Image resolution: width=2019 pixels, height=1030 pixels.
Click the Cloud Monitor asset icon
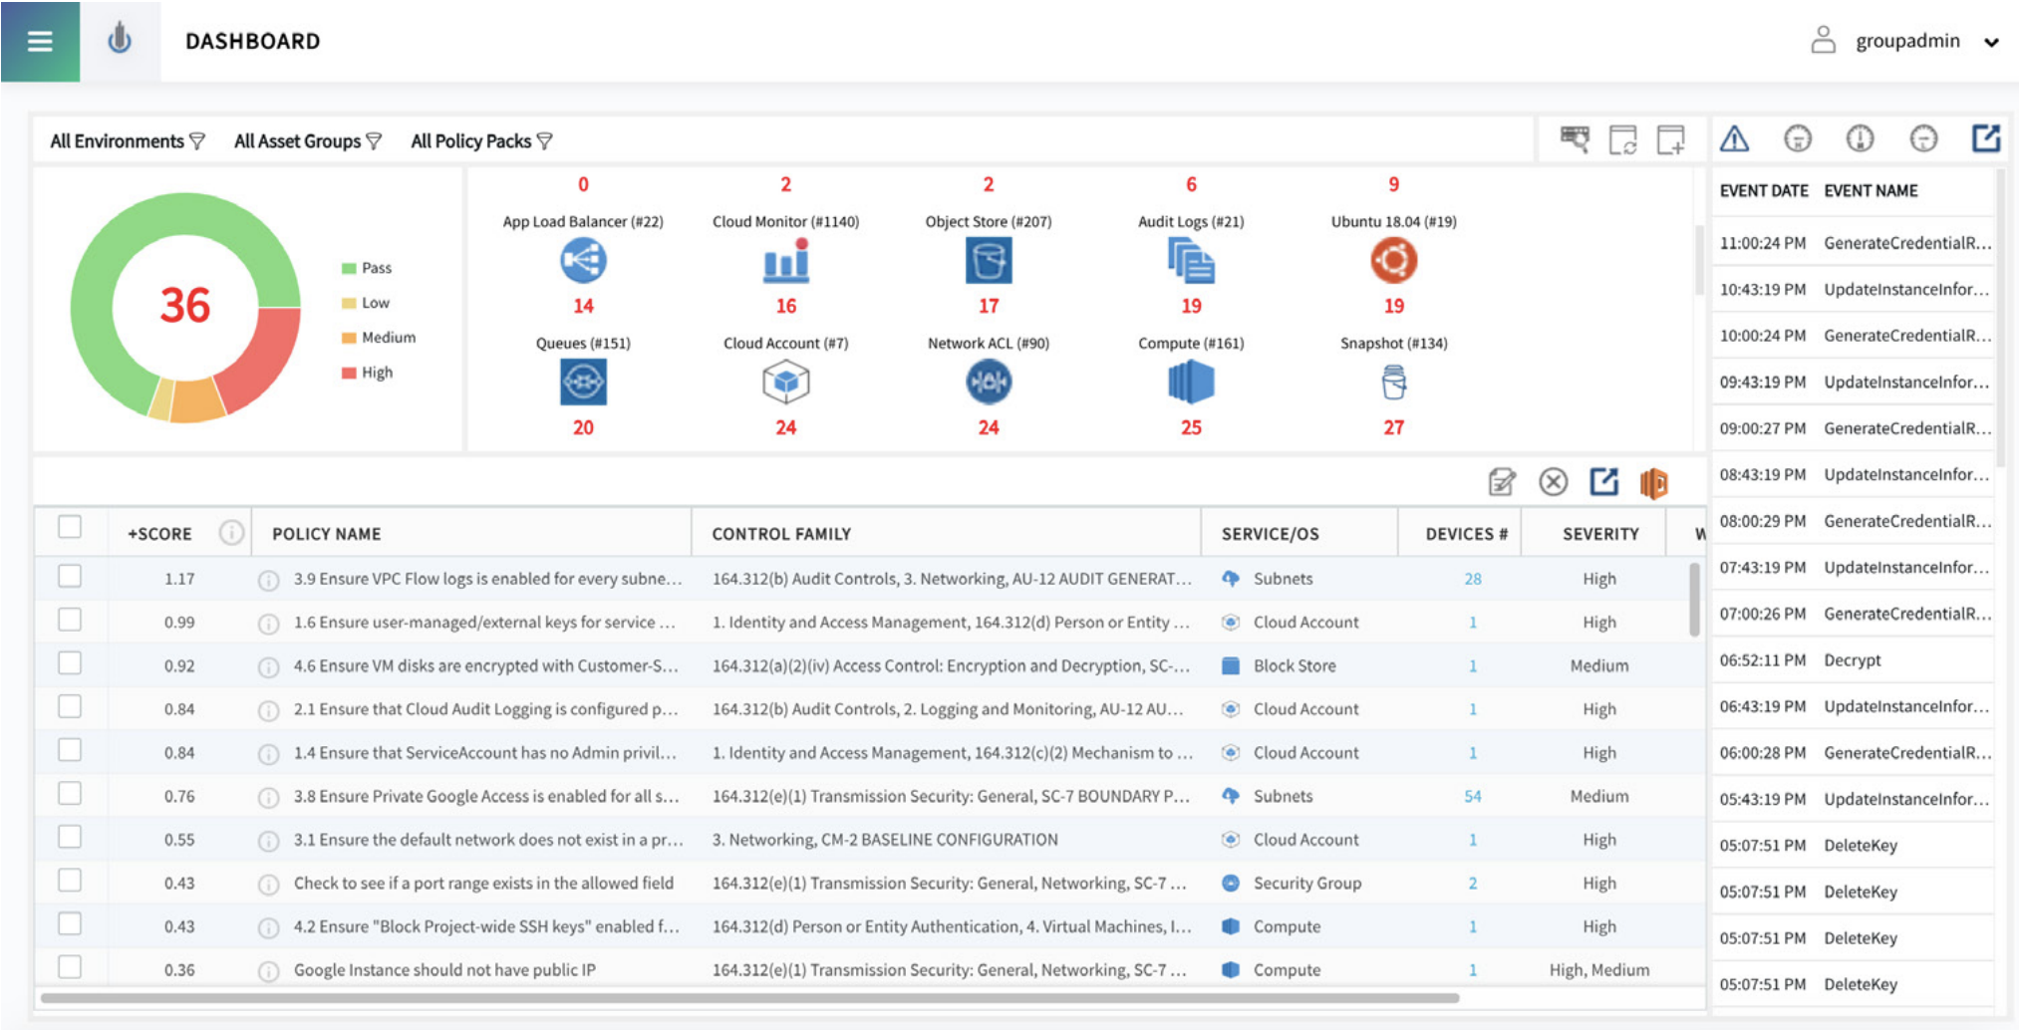pos(785,262)
